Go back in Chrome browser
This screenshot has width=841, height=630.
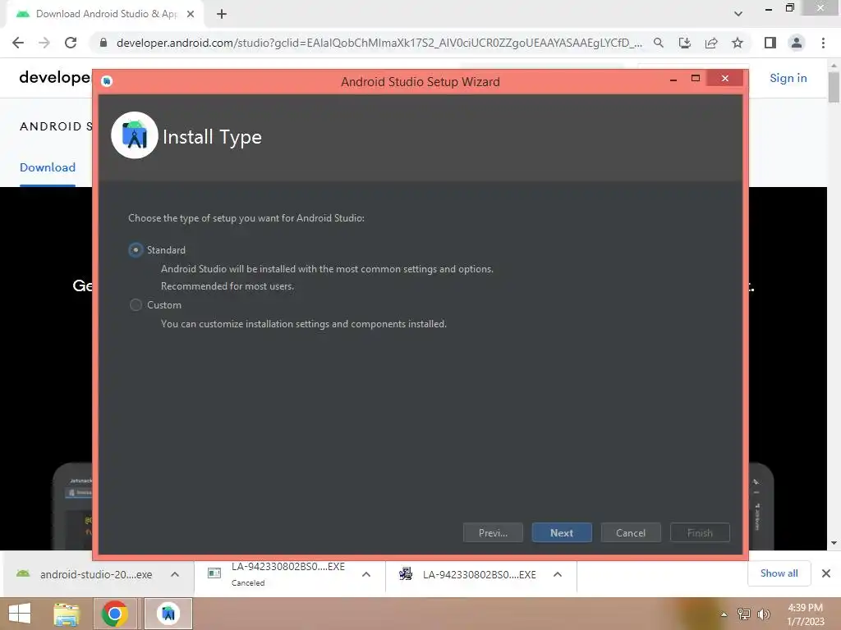click(x=18, y=43)
